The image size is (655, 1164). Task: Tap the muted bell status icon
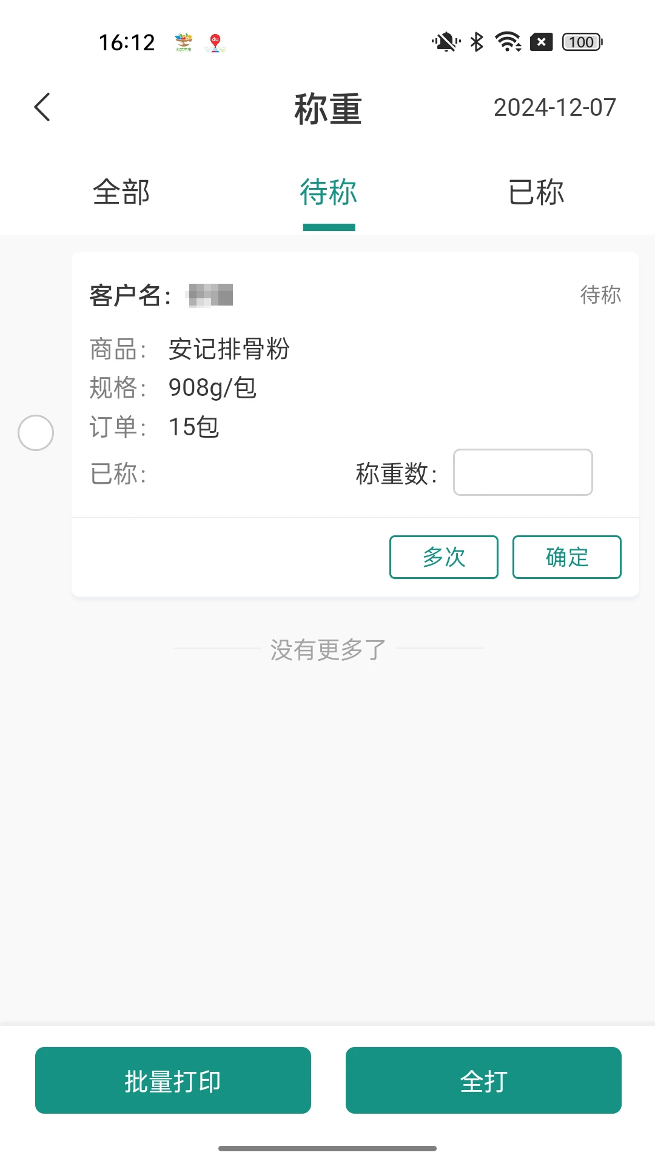446,42
